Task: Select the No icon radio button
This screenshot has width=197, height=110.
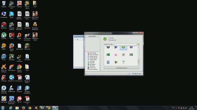Action: pyautogui.click(x=109, y=38)
